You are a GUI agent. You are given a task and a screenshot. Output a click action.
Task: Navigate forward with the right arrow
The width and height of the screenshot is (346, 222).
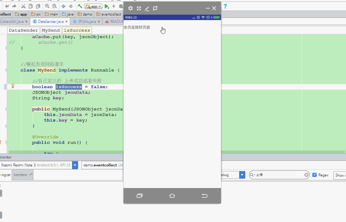coord(71,6)
